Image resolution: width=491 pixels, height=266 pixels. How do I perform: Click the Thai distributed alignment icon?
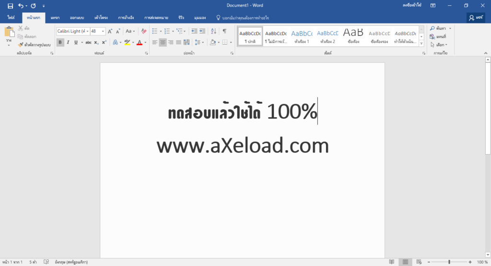187,42
